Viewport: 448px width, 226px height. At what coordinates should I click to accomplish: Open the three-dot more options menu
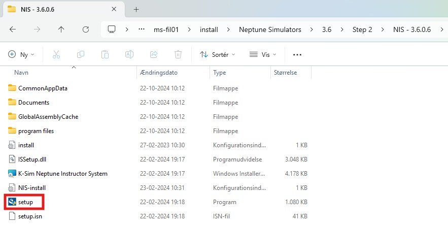297,54
